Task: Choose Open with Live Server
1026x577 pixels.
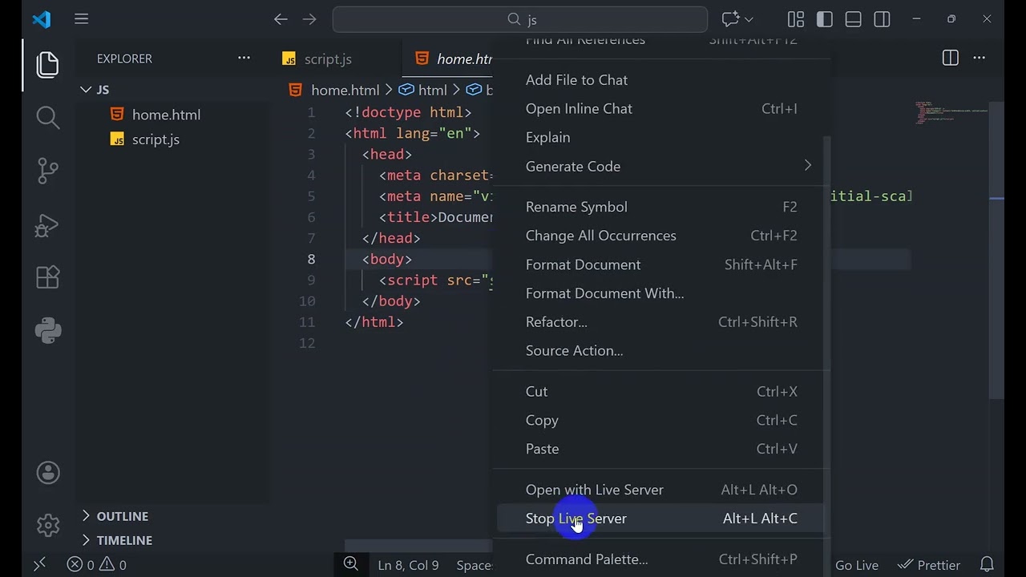Action: [661, 490]
